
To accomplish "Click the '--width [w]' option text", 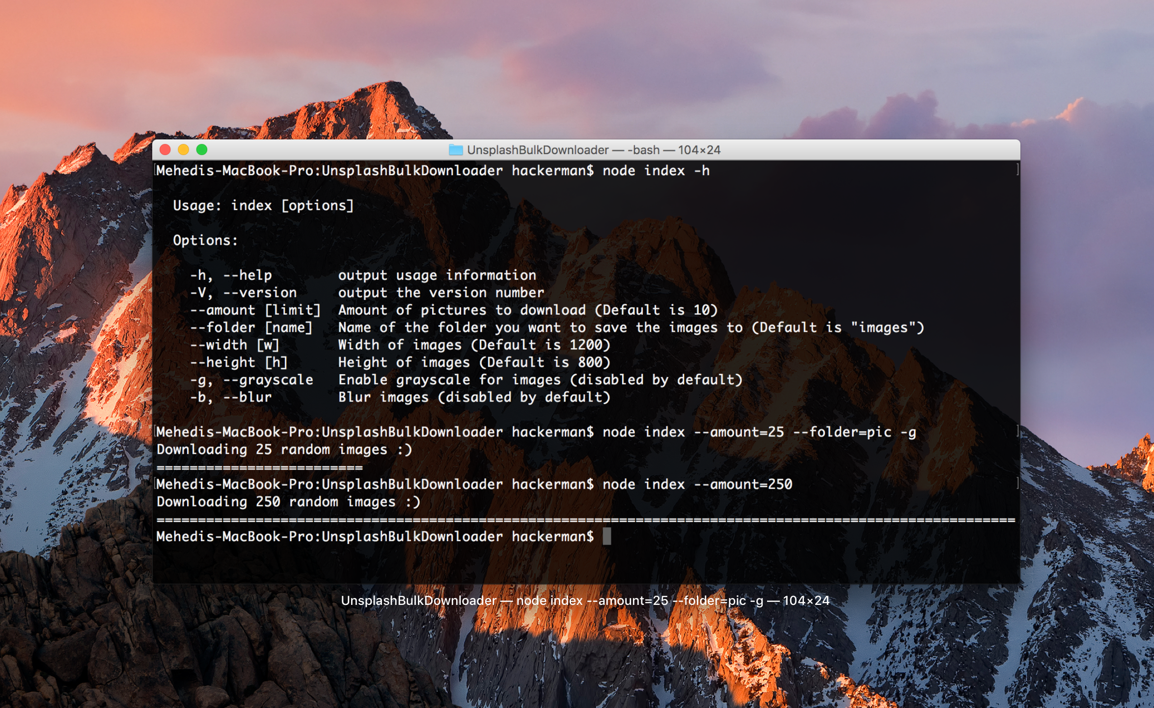I will (x=235, y=345).
